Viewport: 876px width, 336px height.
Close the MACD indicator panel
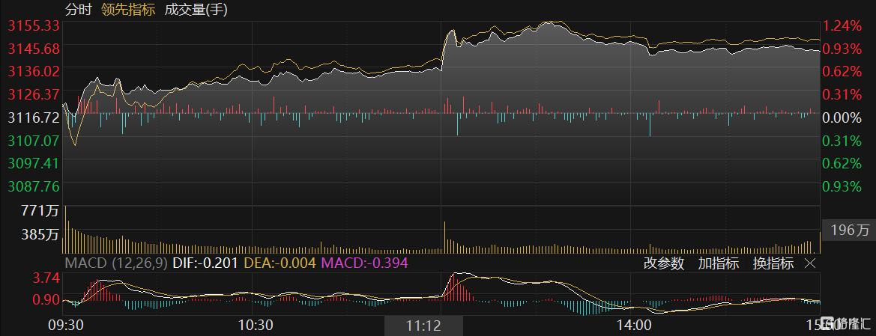(810, 263)
